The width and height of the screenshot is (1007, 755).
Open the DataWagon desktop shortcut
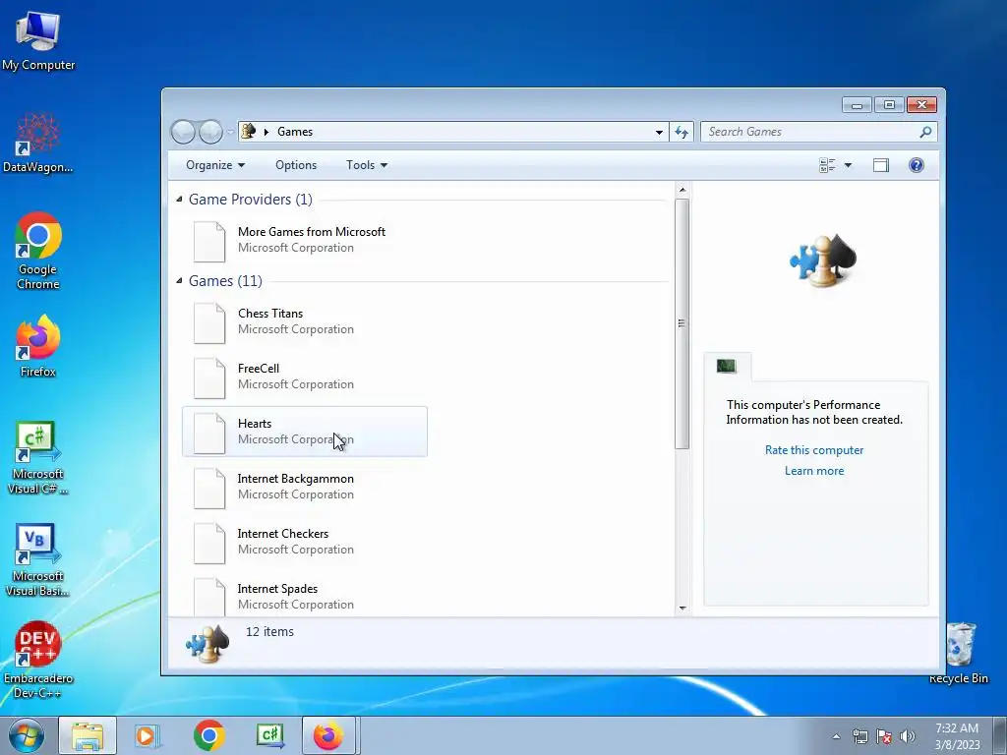[x=38, y=144]
